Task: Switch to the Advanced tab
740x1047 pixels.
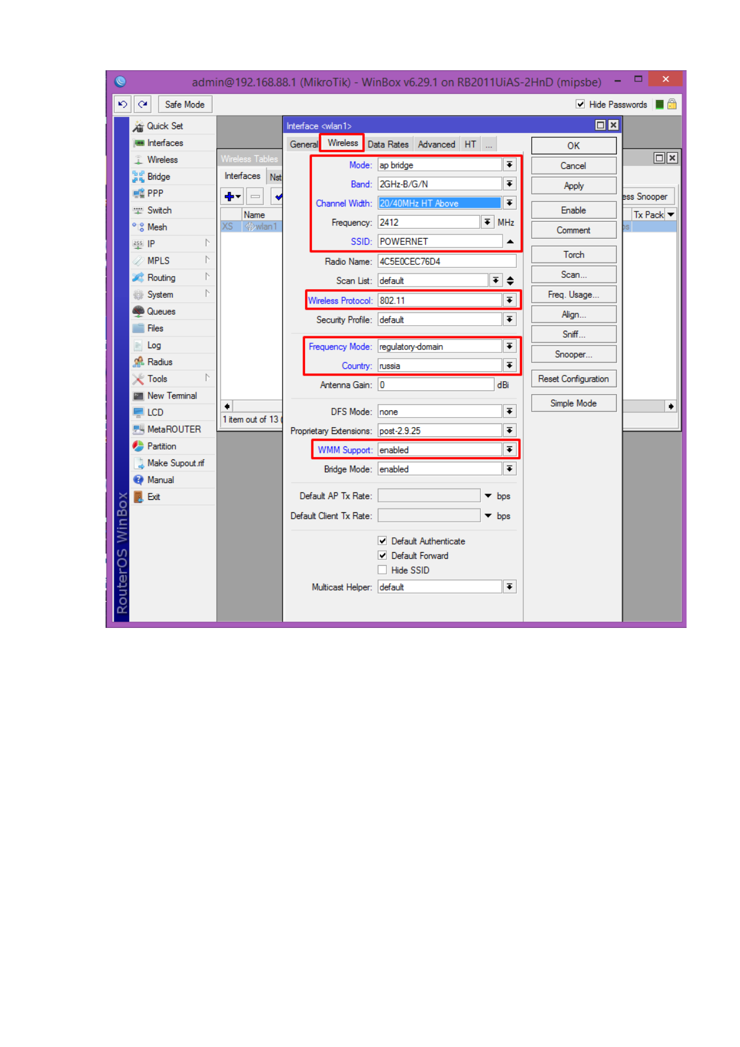Action: (x=436, y=144)
